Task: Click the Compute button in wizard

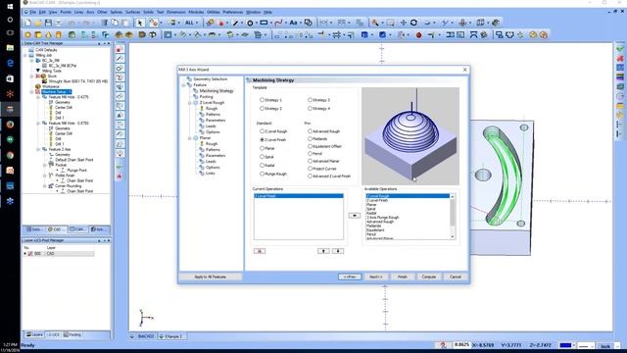Action: pyautogui.click(x=429, y=277)
